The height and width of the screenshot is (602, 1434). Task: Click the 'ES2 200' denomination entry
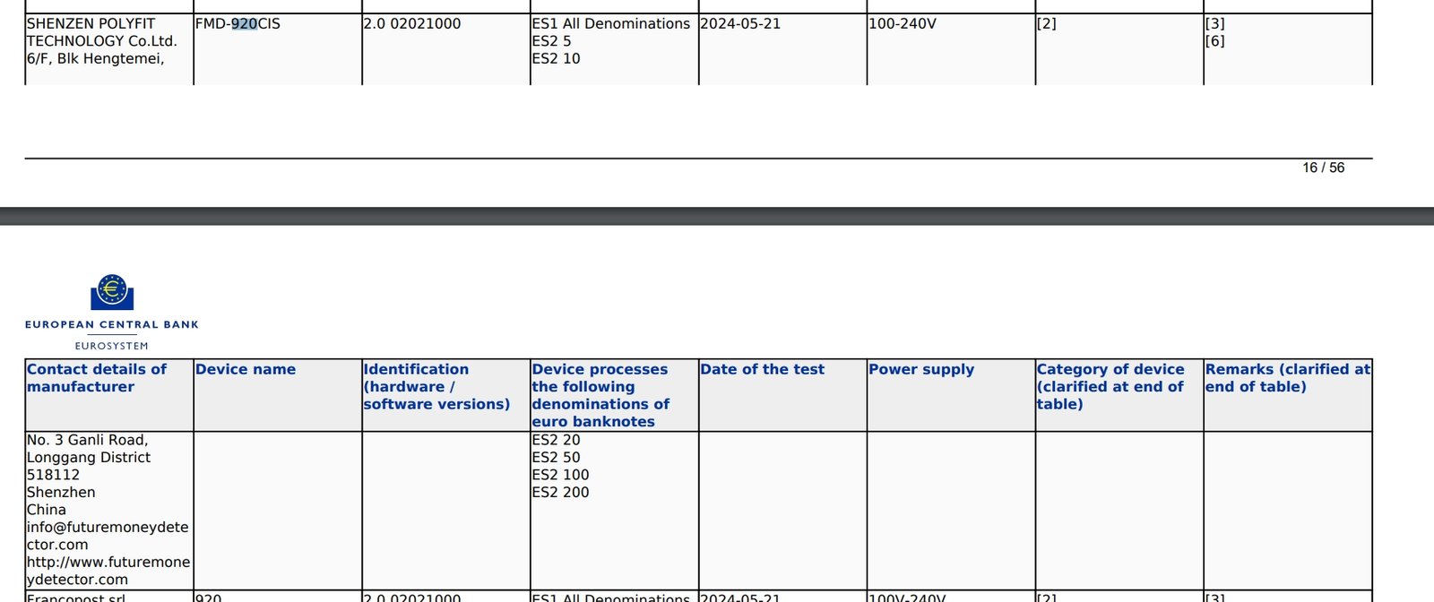[560, 493]
